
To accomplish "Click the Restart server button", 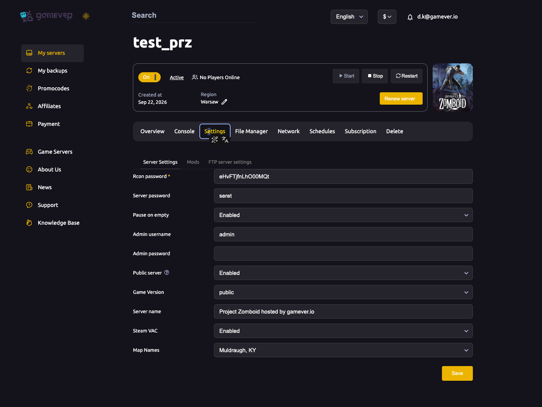I will (x=406, y=76).
